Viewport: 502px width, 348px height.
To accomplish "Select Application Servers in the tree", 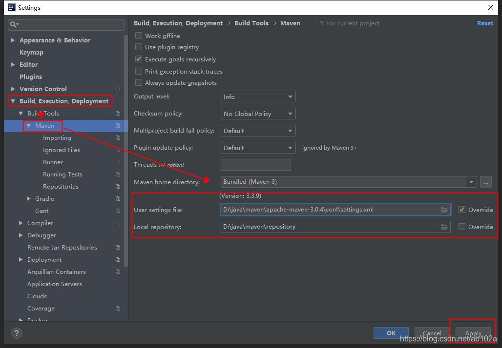I will (54, 284).
